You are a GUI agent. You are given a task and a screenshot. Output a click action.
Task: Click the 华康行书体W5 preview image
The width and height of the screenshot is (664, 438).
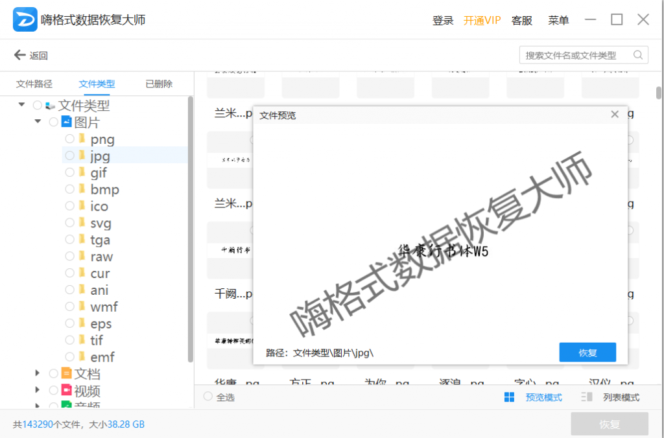point(444,251)
